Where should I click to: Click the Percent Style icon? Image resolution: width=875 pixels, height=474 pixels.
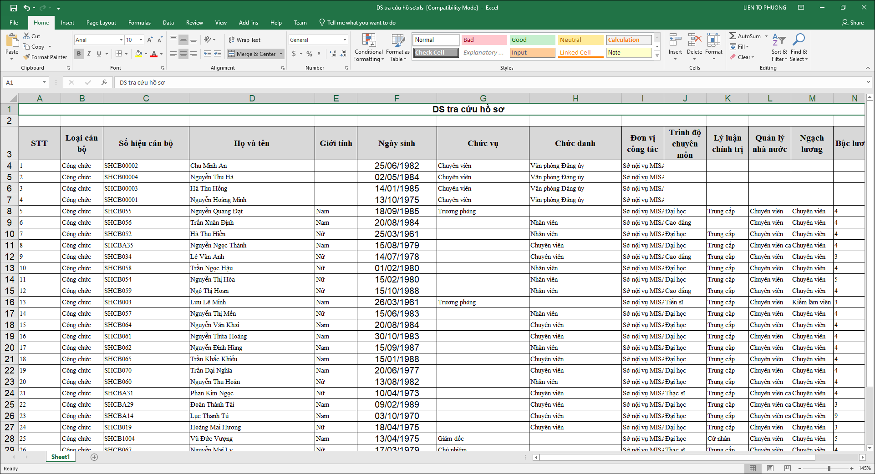(309, 54)
